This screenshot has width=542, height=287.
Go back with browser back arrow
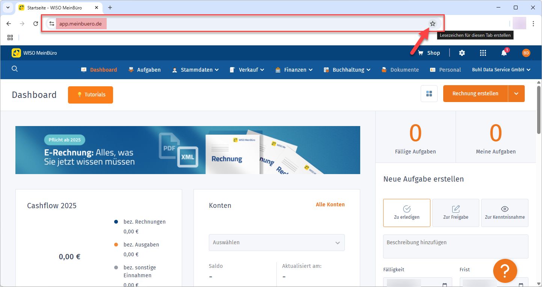click(x=9, y=24)
